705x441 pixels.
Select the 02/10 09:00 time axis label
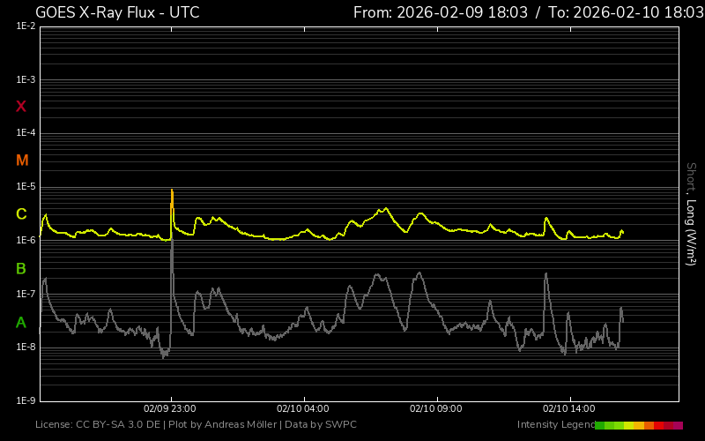pyautogui.click(x=436, y=409)
